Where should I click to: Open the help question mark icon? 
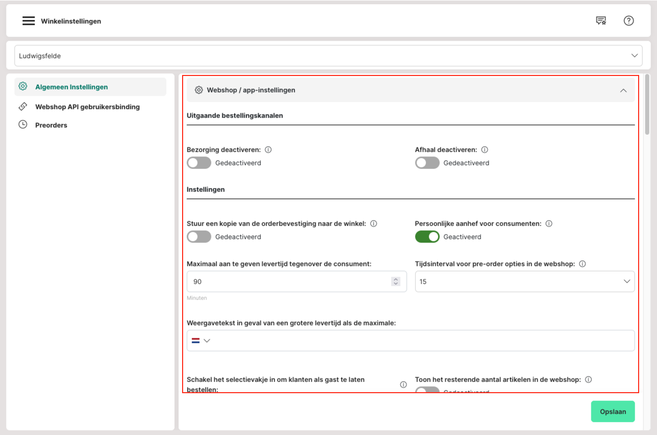coord(628,21)
